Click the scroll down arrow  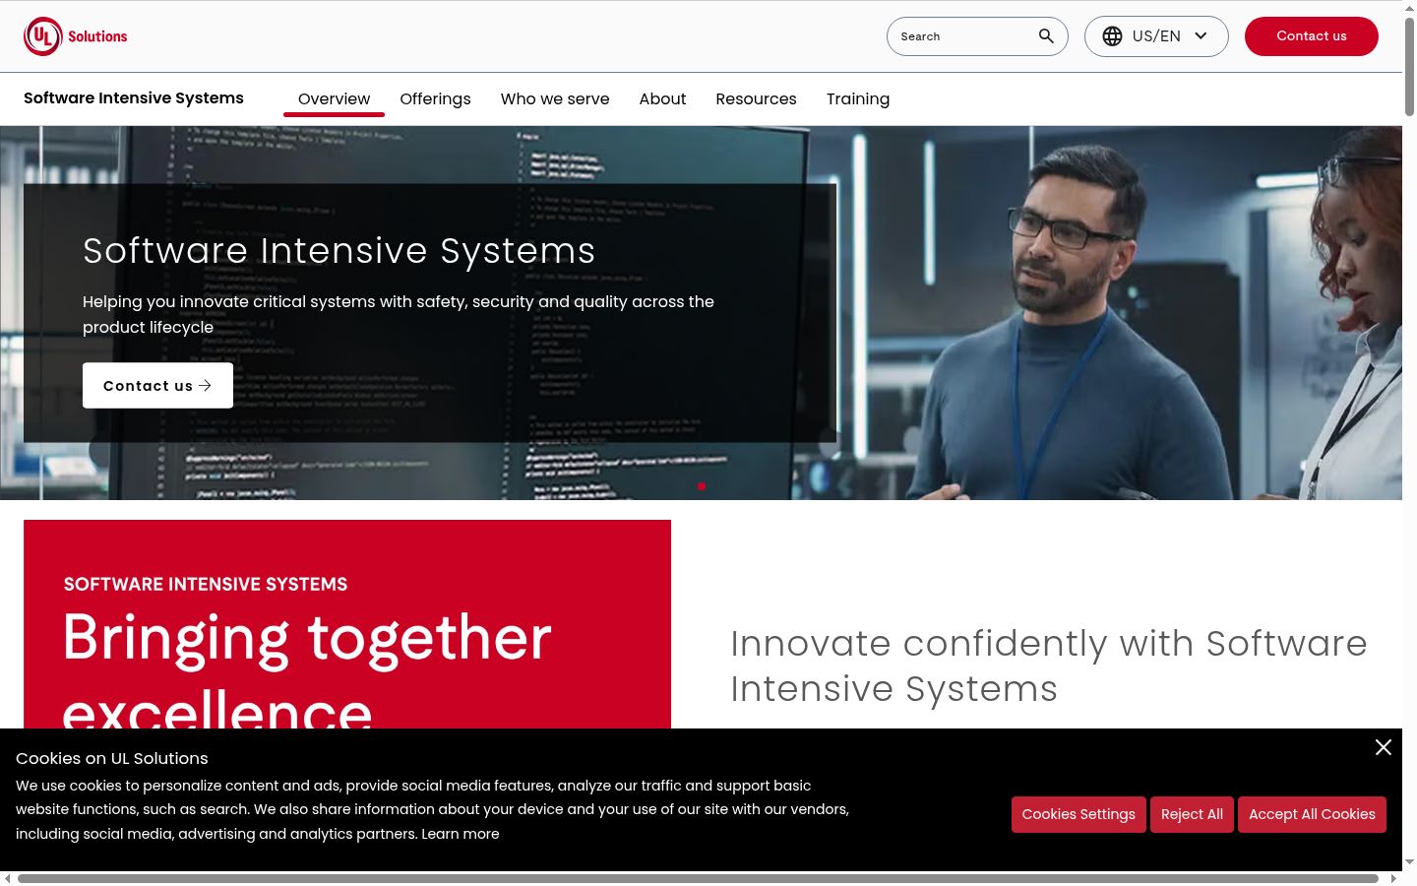[x=1409, y=862]
